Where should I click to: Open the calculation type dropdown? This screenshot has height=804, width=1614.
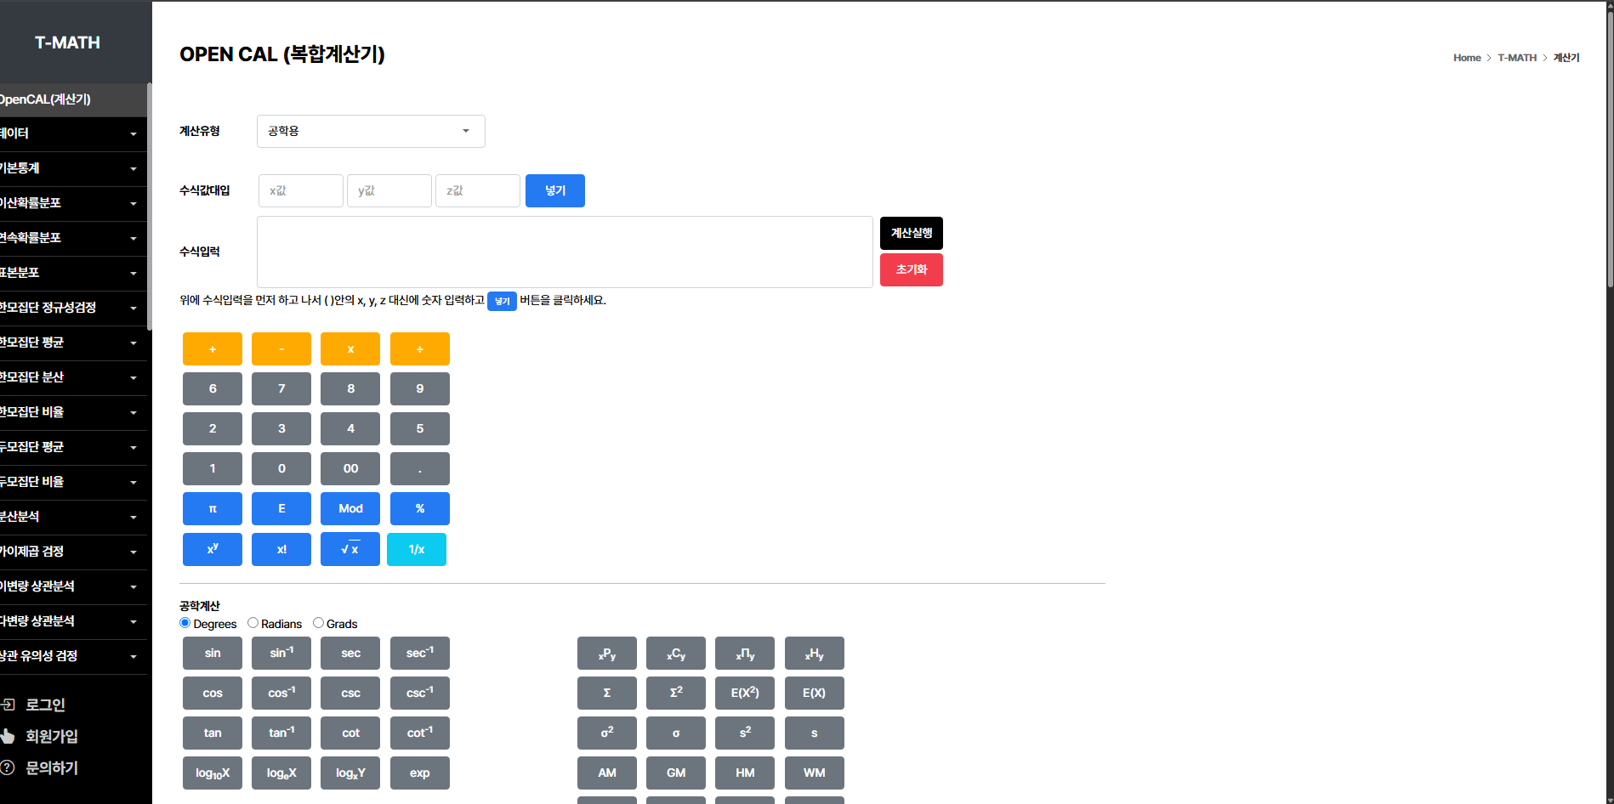coord(371,131)
